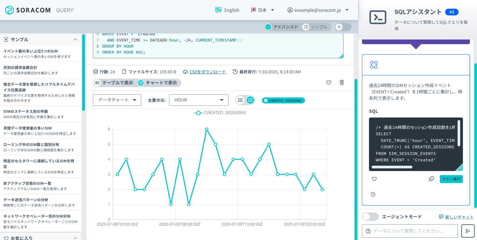Collapse the サンプル section
This screenshot has height=240, width=477.
tap(75, 39)
